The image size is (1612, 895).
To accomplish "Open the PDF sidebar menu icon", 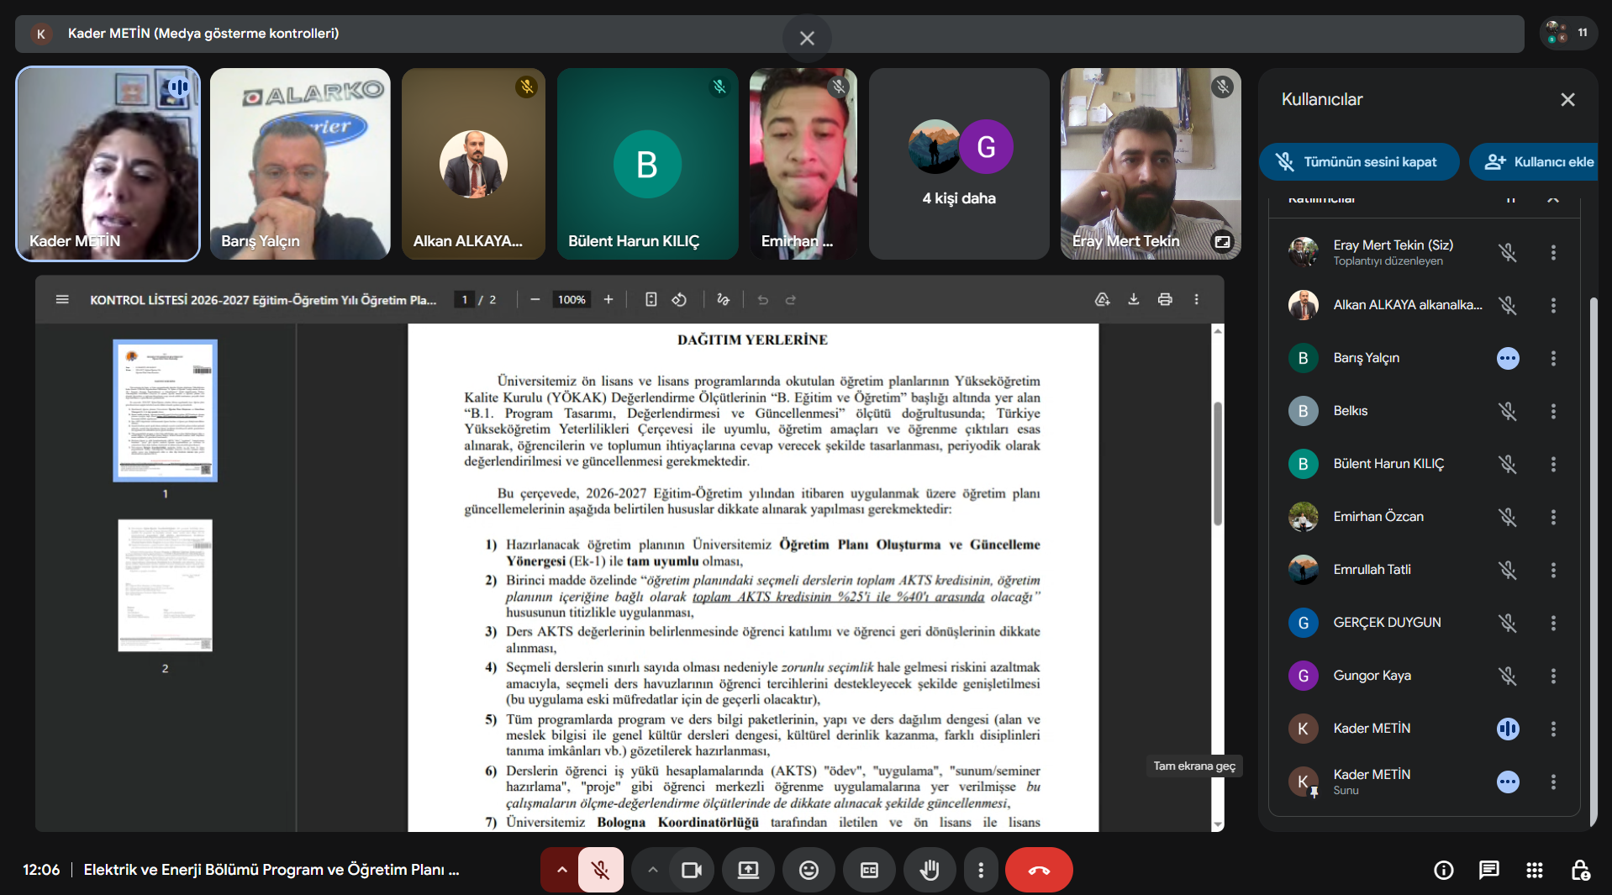I will point(62,299).
